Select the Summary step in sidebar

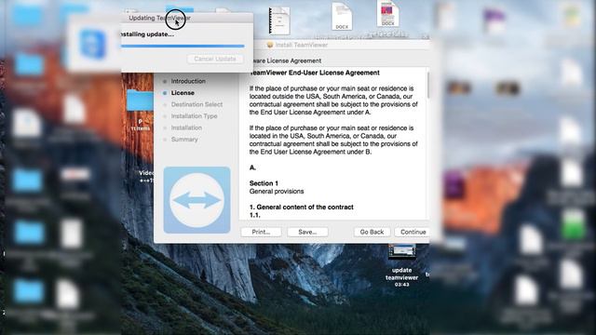(x=184, y=140)
